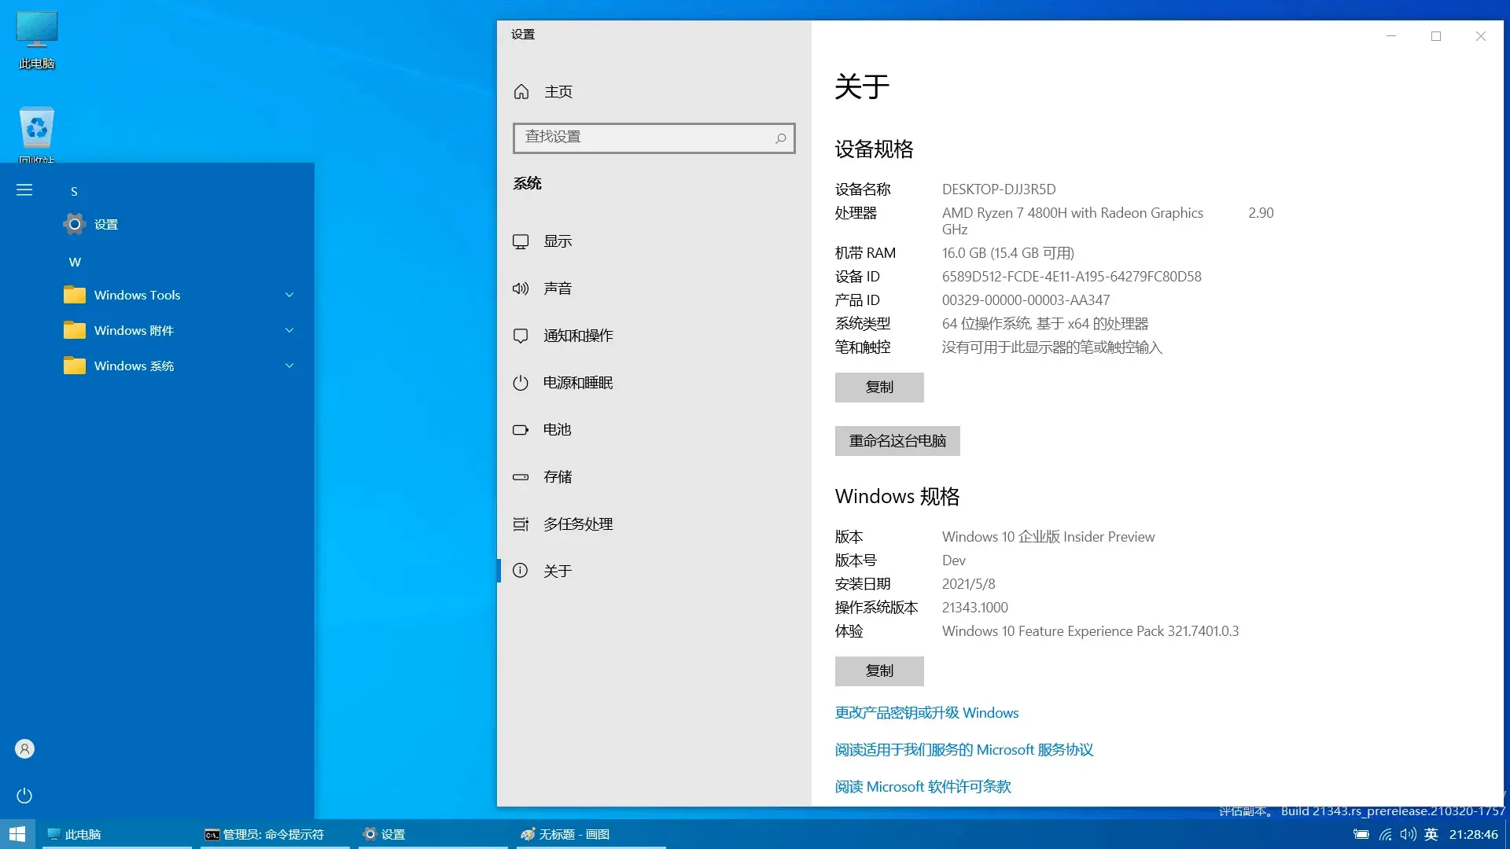Click the 英 input method indicator
1510x849 pixels.
(1431, 835)
